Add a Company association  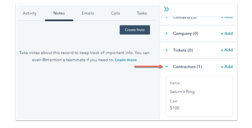pyautogui.click(x=227, y=34)
